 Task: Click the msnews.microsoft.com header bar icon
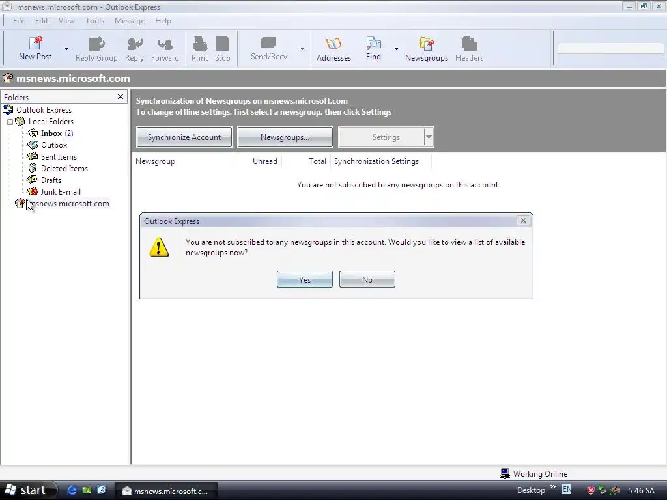[8, 78]
